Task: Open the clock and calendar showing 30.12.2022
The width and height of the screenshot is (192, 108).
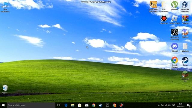Action: coord(181,105)
